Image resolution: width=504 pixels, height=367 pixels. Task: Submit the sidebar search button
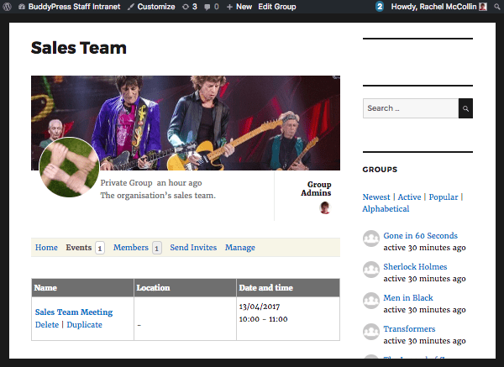[x=465, y=108]
